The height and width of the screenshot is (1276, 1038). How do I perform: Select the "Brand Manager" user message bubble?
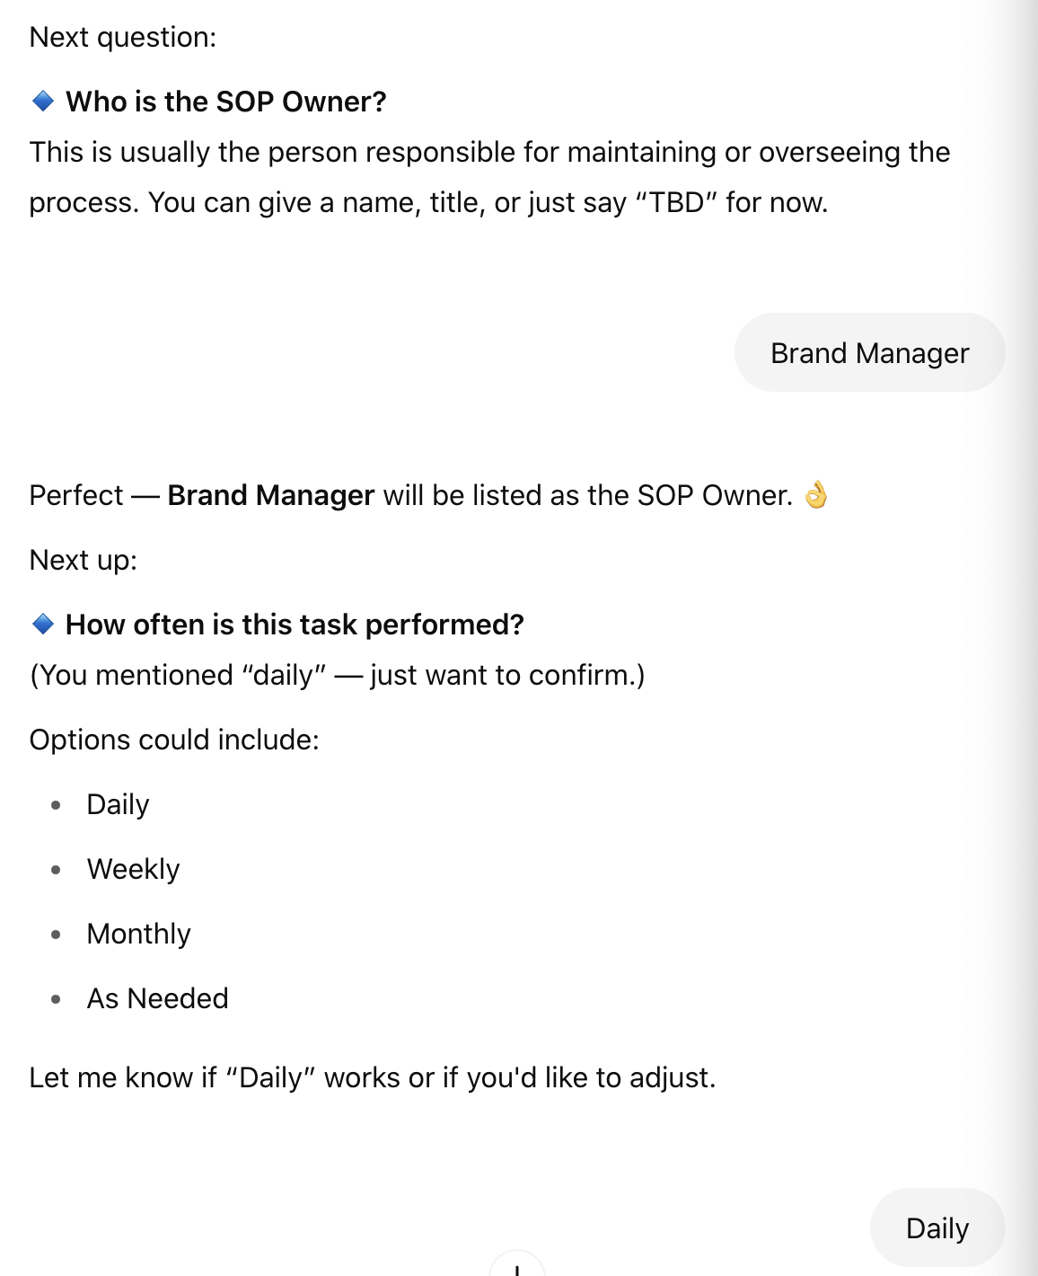(869, 353)
